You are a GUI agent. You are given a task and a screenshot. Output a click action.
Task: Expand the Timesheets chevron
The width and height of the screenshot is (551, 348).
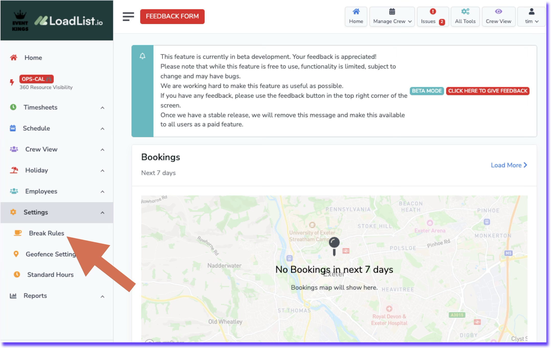tap(102, 108)
